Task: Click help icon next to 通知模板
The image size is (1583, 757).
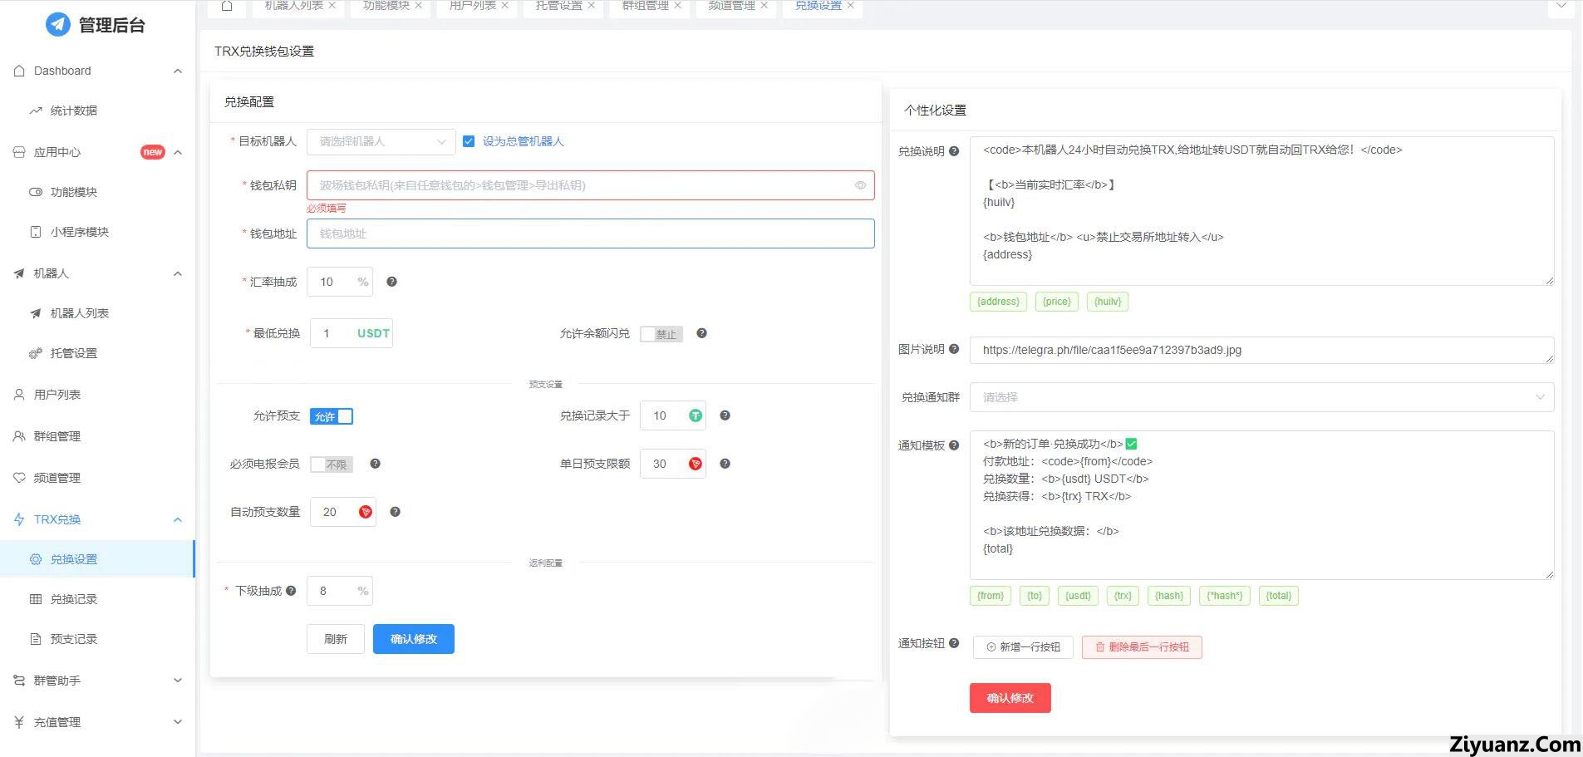Action: coord(954,445)
